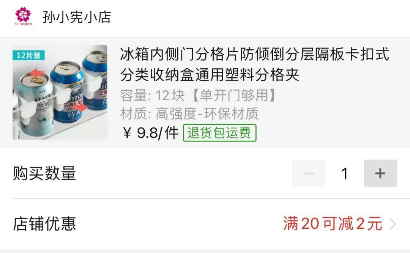Open the product thumbnail of canned drinks
Image resolution: width=410 pixels, height=253 pixels.
[60, 92]
